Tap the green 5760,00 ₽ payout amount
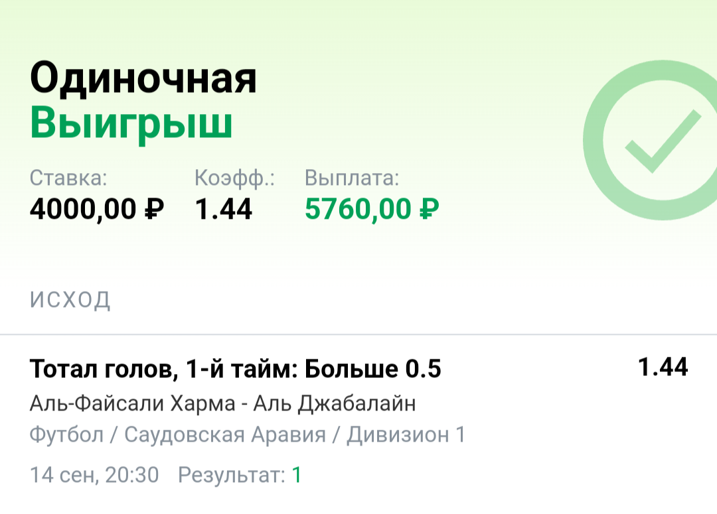717x514 pixels. coord(372,210)
